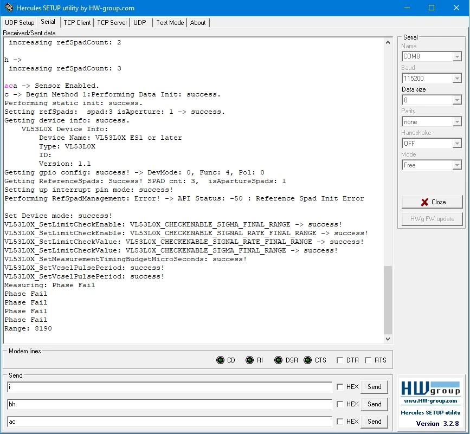Click the 'Set Device mode: success!' line
Viewport: 470px width, 434px height.
(58, 216)
